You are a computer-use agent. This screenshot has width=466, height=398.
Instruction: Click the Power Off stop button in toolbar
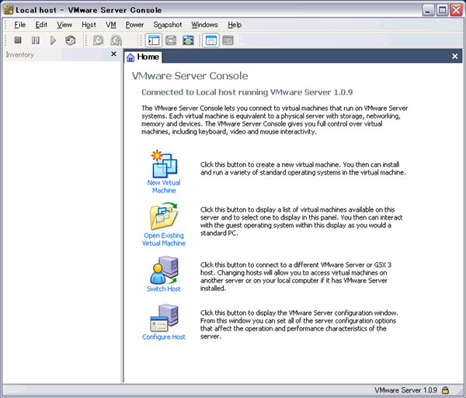click(18, 40)
